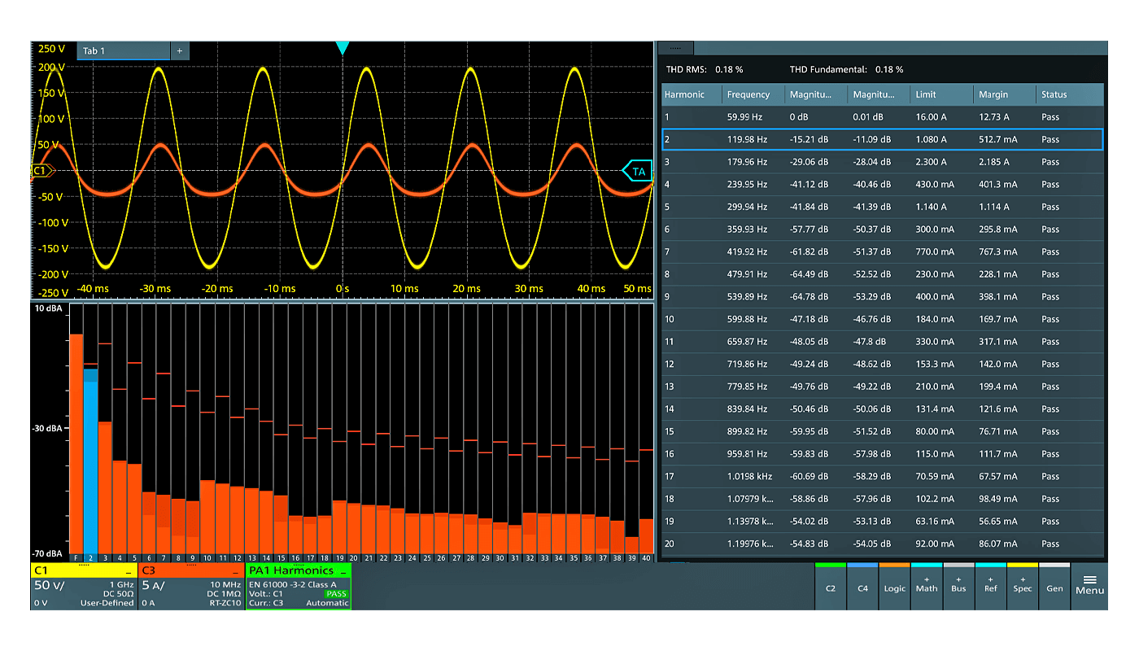Click the 50 V/ vertical scale value
The height and width of the screenshot is (651, 1139).
tap(50, 585)
